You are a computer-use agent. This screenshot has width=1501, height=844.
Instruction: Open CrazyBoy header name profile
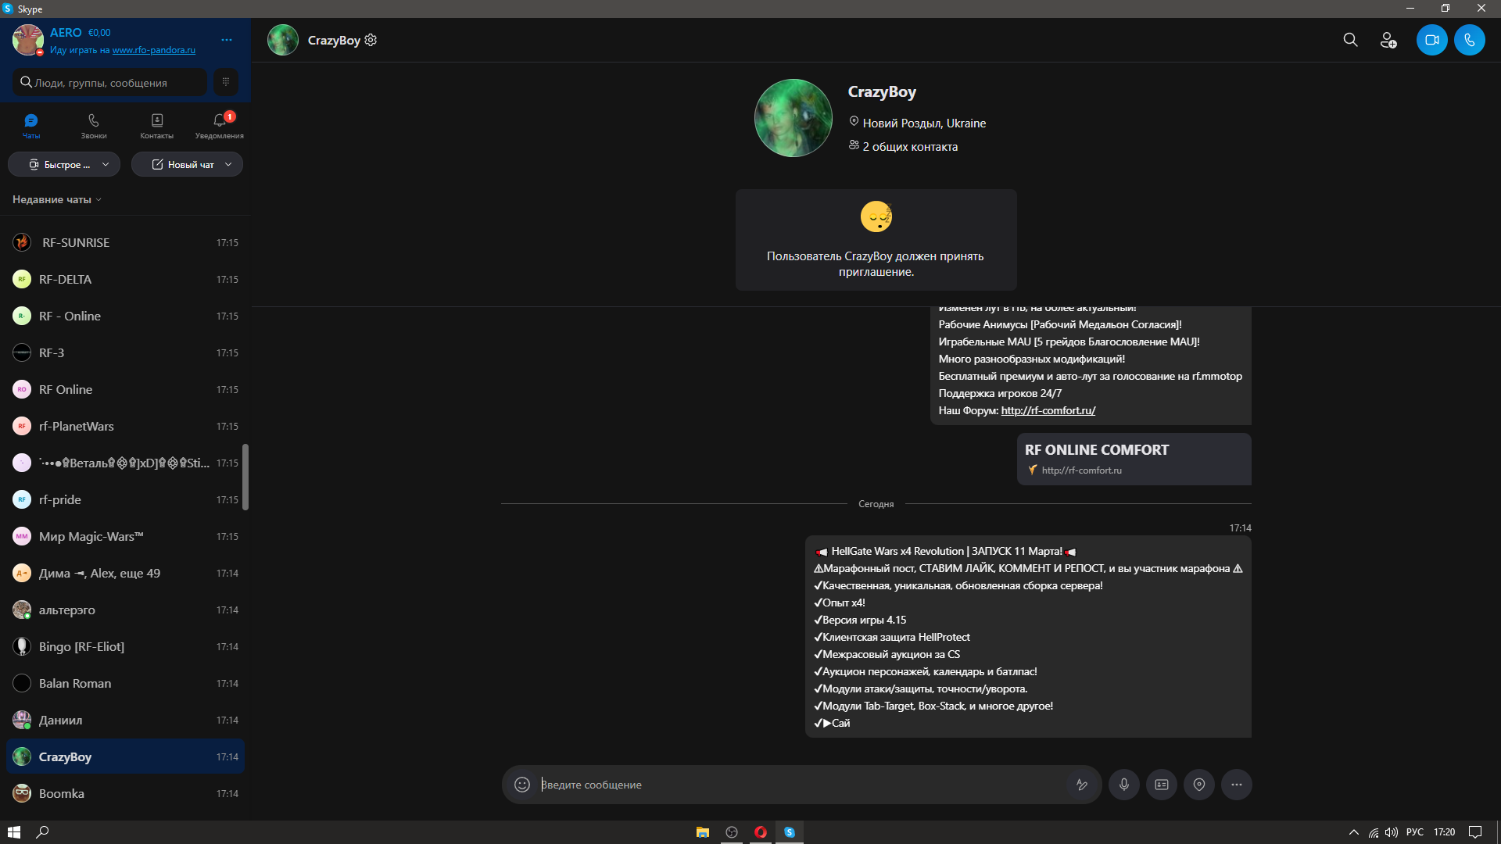coord(334,40)
